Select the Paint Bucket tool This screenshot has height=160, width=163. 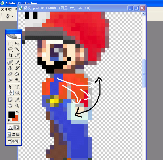coord(17,74)
